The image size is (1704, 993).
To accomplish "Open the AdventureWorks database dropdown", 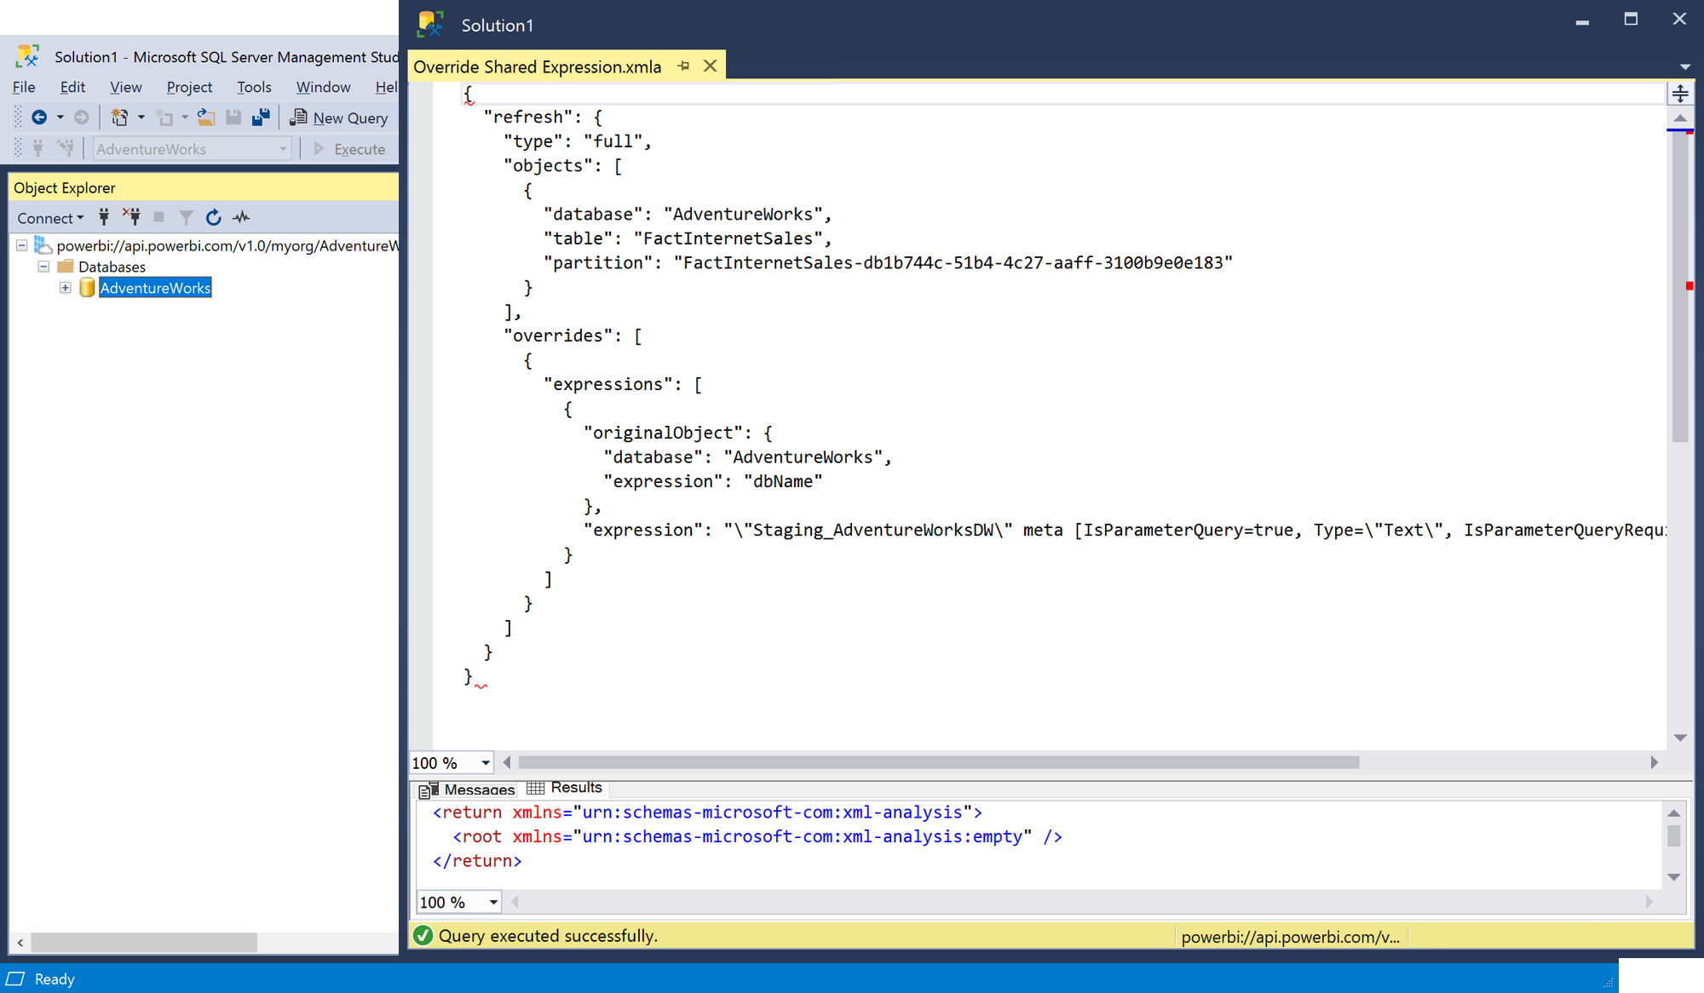I will coord(285,148).
